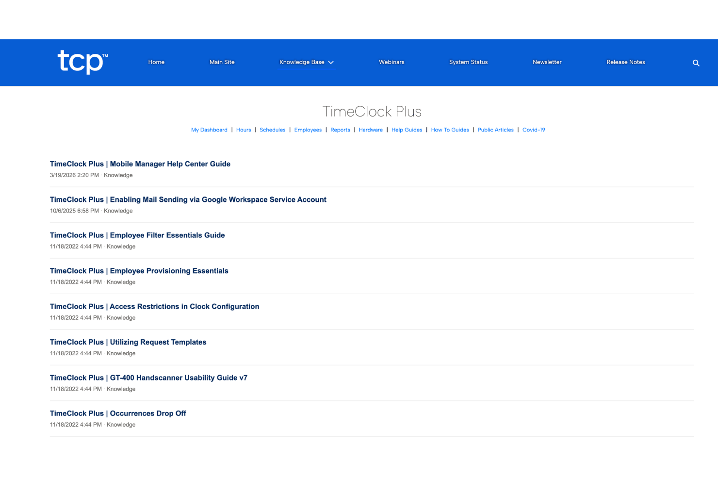The height and width of the screenshot is (479, 718).
Task: Click Knowledge label under Occurrences Drop Off
Action: coord(121,425)
